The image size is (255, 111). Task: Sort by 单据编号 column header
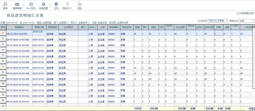[19, 27]
